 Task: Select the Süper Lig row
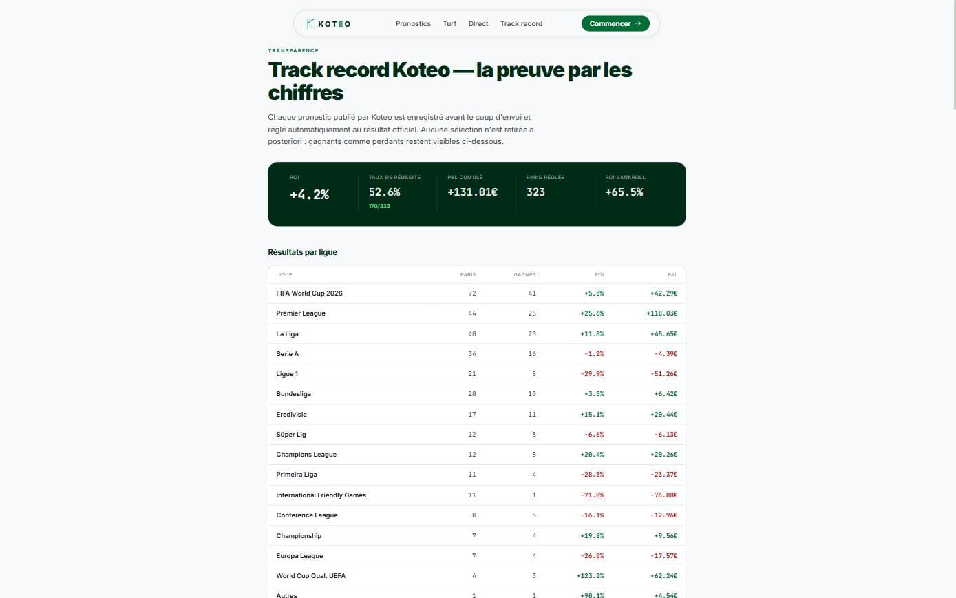(x=477, y=435)
